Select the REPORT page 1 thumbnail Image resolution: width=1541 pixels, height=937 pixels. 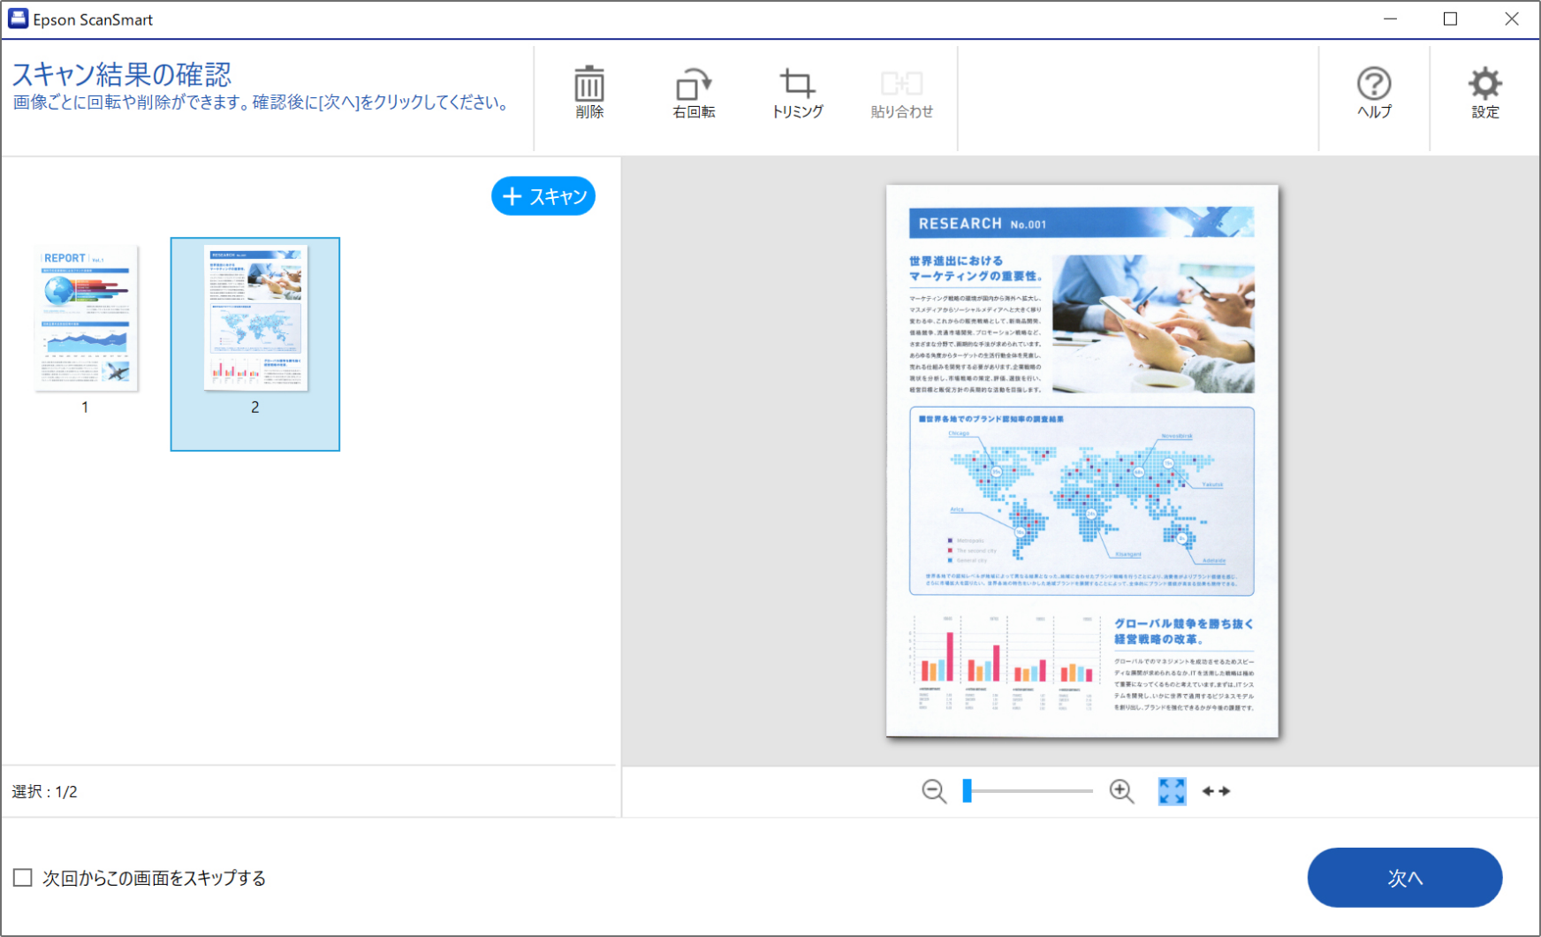click(x=86, y=318)
